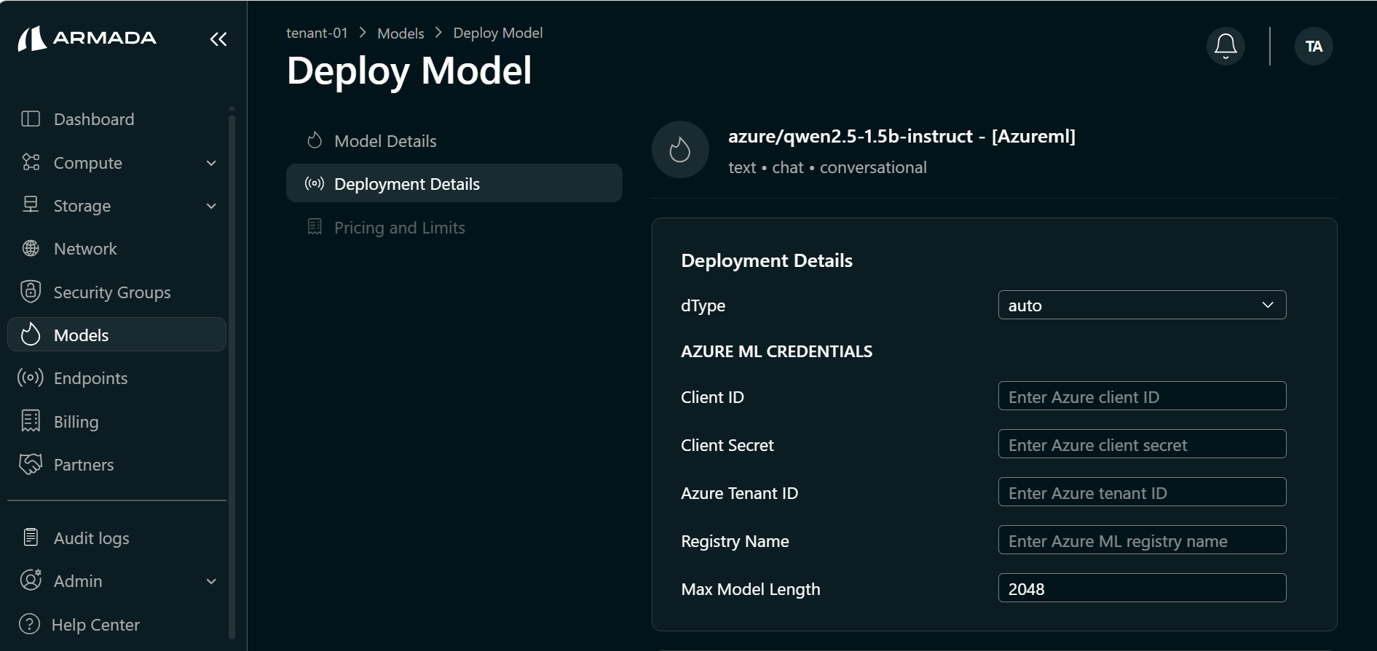Viewport: 1377px width, 651px height.
Task: Select the Deployment Details step
Action: click(454, 183)
